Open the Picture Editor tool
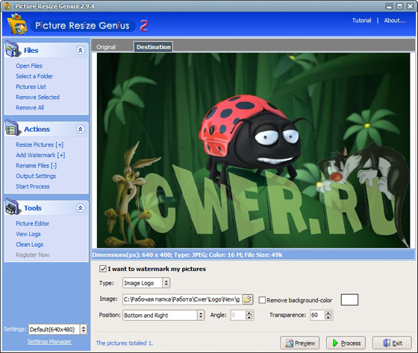The height and width of the screenshot is (353, 418). tap(32, 223)
